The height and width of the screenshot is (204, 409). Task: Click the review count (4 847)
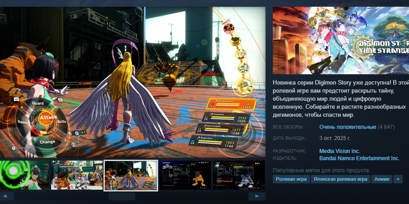[386, 127]
